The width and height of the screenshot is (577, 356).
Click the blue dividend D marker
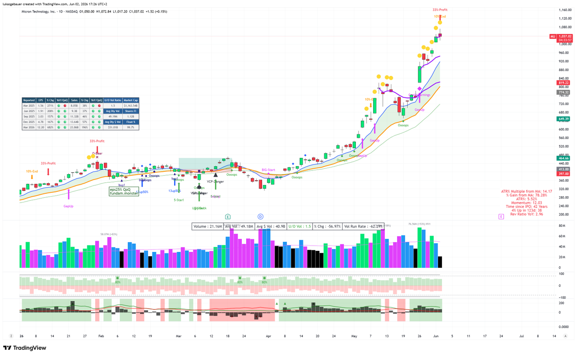click(260, 217)
